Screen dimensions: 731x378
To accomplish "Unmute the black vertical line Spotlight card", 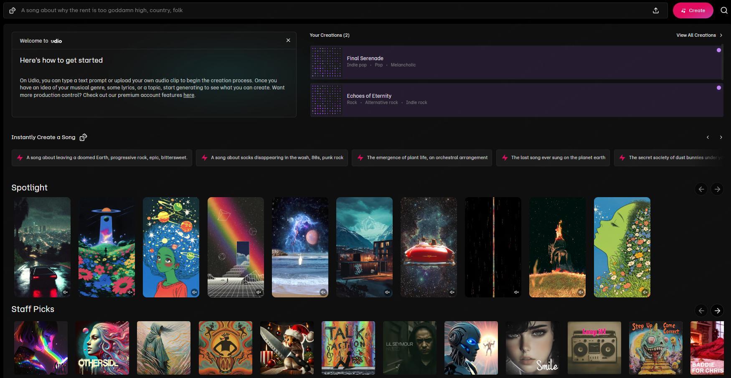I will pyautogui.click(x=516, y=292).
